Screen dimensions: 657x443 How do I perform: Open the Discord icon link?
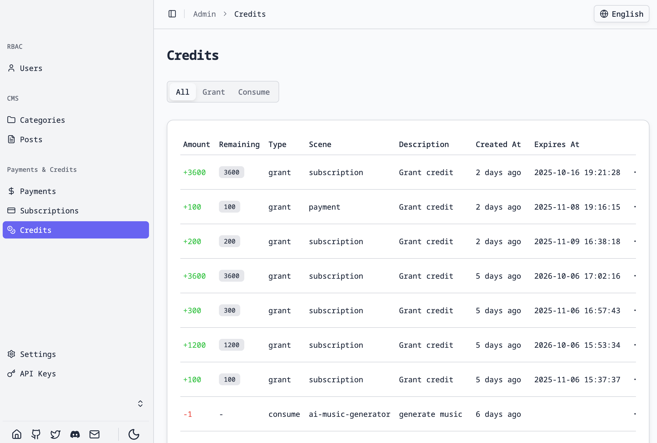(x=75, y=434)
